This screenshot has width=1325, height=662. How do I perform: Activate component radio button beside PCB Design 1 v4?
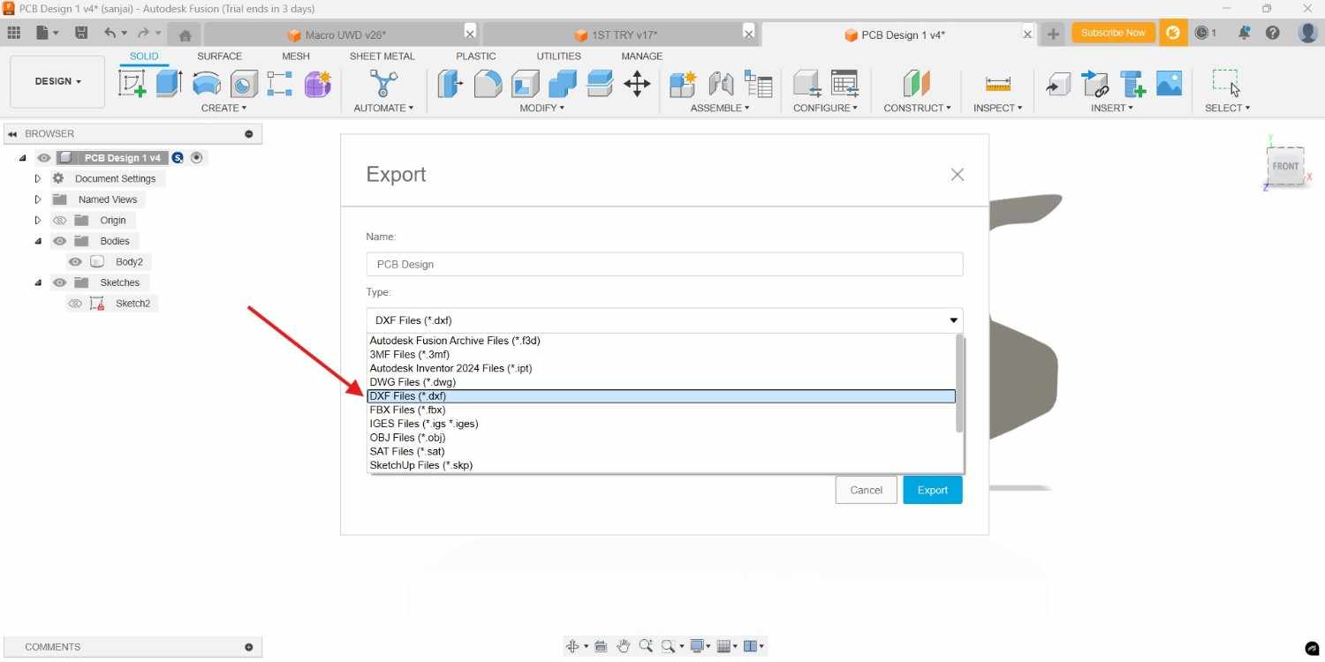pyautogui.click(x=197, y=158)
